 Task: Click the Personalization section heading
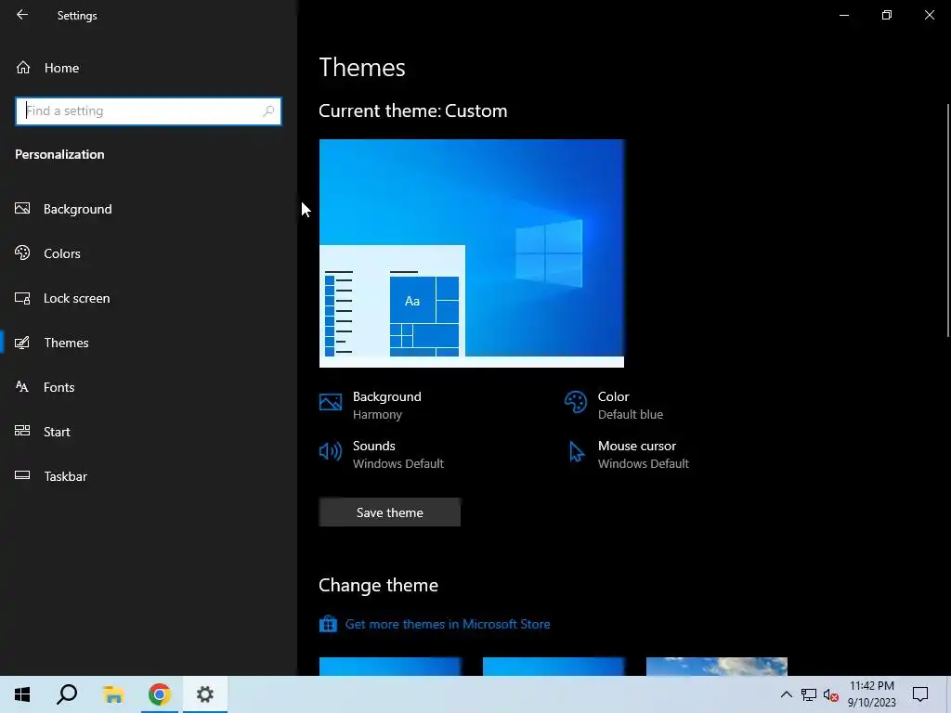click(59, 155)
